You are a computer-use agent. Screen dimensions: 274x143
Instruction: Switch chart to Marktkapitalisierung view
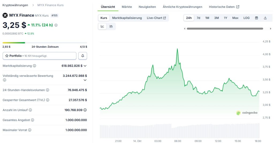(127, 18)
